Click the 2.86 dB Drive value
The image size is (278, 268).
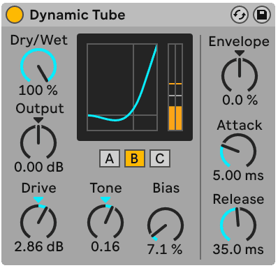coord(39,246)
